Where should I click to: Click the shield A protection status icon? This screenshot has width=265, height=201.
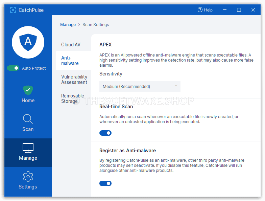[x=28, y=42]
